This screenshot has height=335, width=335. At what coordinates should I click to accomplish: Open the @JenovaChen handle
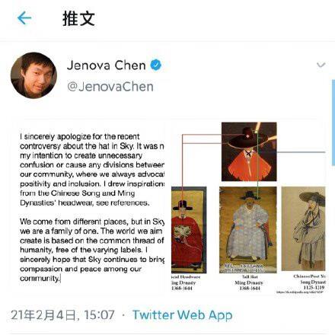(110, 87)
